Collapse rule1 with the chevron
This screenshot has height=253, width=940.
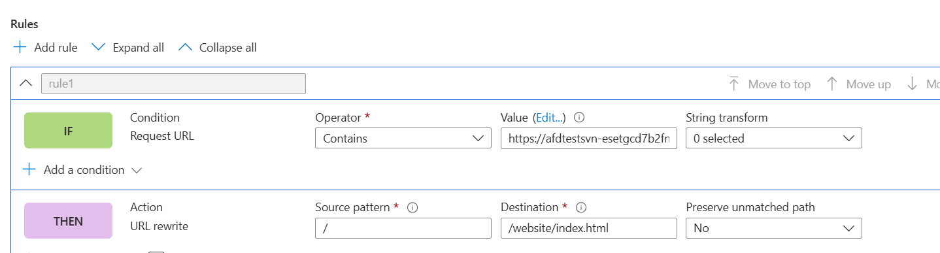coord(26,84)
